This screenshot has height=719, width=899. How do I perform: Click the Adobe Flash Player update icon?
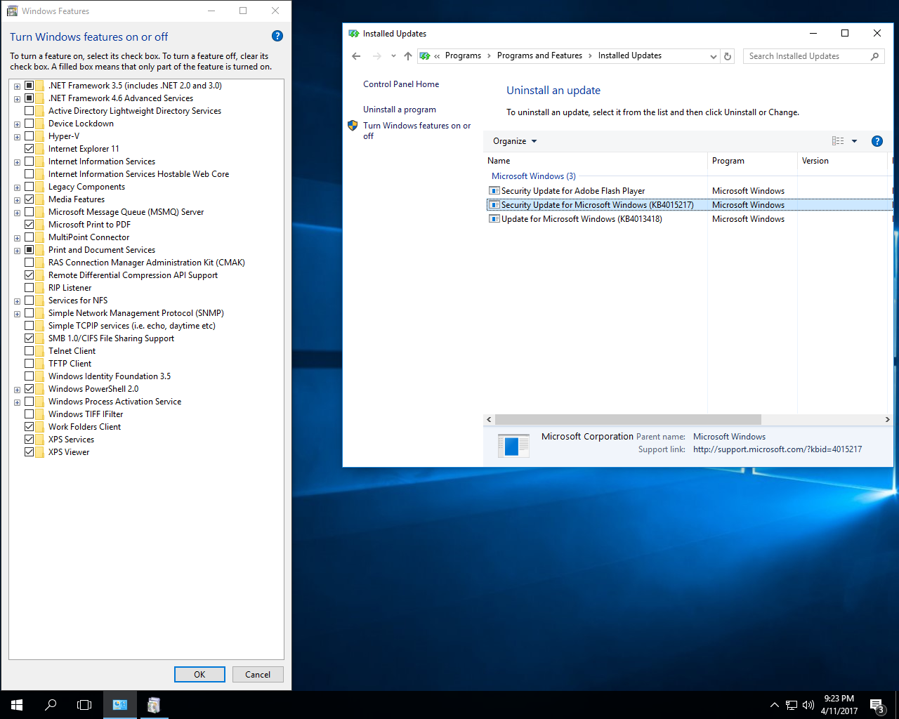tap(494, 191)
